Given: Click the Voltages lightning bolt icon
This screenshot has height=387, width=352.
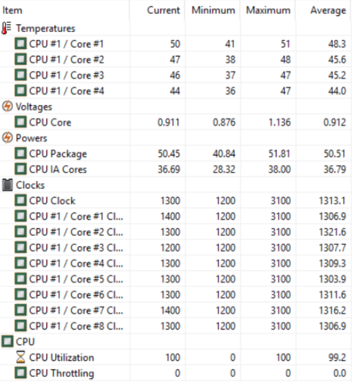Looking at the screenshot, I should pyautogui.click(x=7, y=106).
